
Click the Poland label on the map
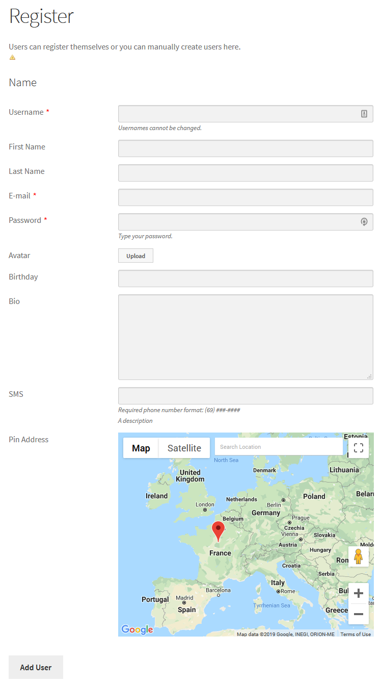coord(314,496)
